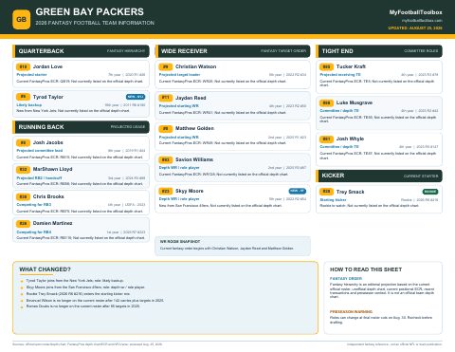Click Jordan Love's player name
The width and height of the screenshot is (455, 352).
click(x=47, y=66)
